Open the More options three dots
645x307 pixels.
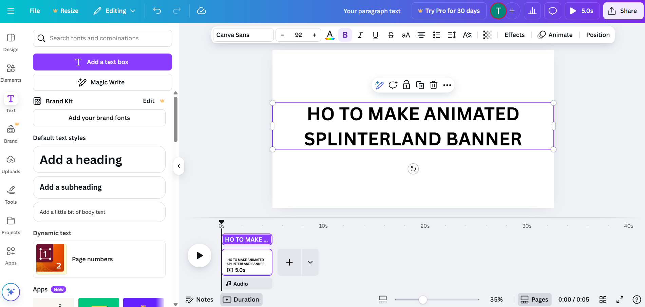point(447,85)
